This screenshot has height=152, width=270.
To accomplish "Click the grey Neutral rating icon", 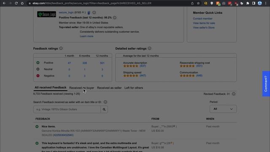I will click(38, 69).
